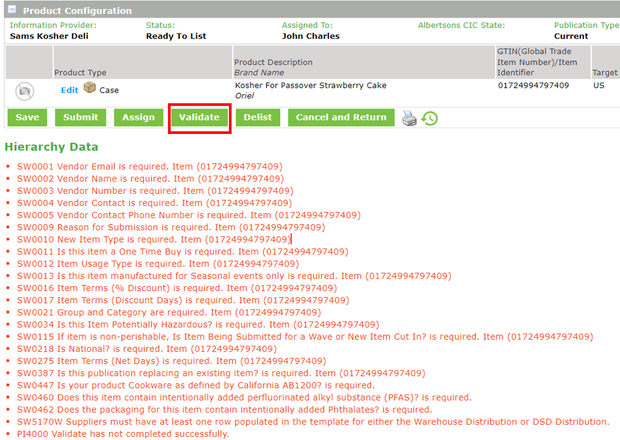Print the product configuration

click(408, 118)
